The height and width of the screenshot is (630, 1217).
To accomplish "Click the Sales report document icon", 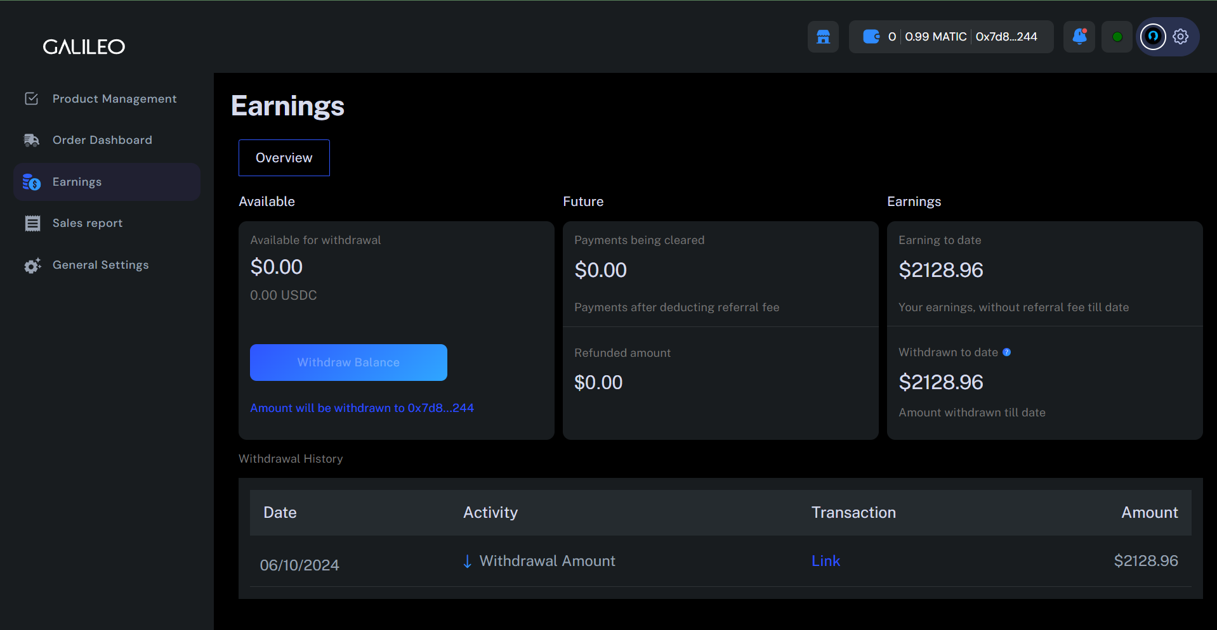I will pos(32,223).
